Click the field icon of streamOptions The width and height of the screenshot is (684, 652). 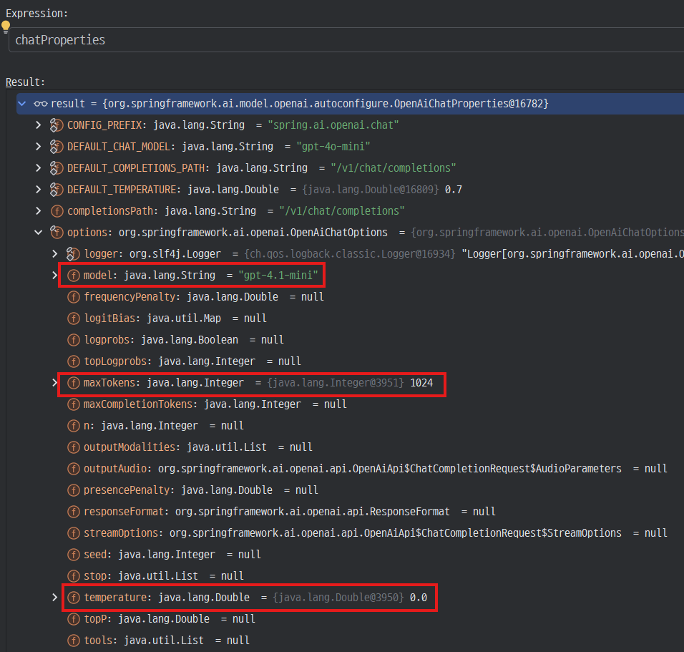click(x=73, y=533)
